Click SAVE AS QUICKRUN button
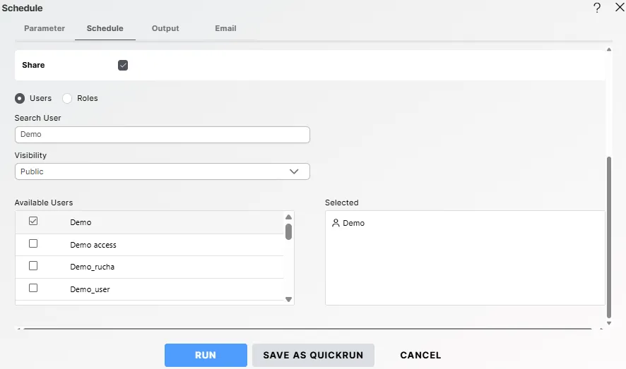Image resolution: width=626 pixels, height=369 pixels. pyautogui.click(x=313, y=356)
